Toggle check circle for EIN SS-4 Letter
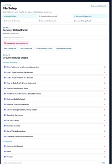 pyautogui.click(x=5, y=120)
